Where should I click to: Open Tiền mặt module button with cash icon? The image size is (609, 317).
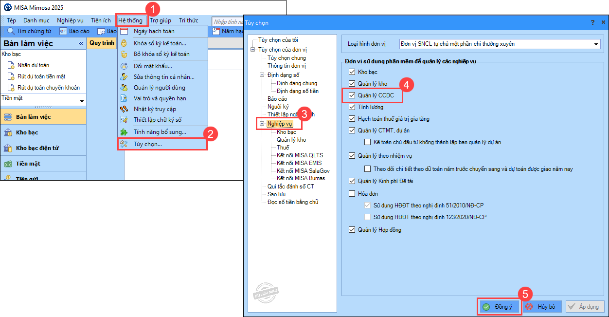point(43,164)
